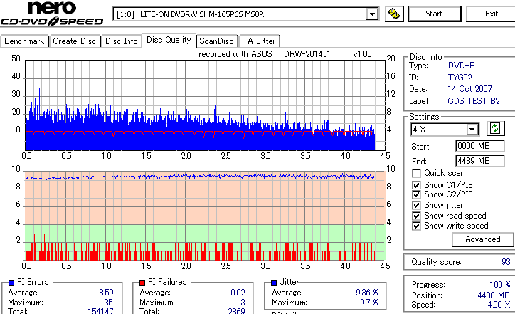
Task: Click the red PI Failures legend square
Action: pos(142,283)
